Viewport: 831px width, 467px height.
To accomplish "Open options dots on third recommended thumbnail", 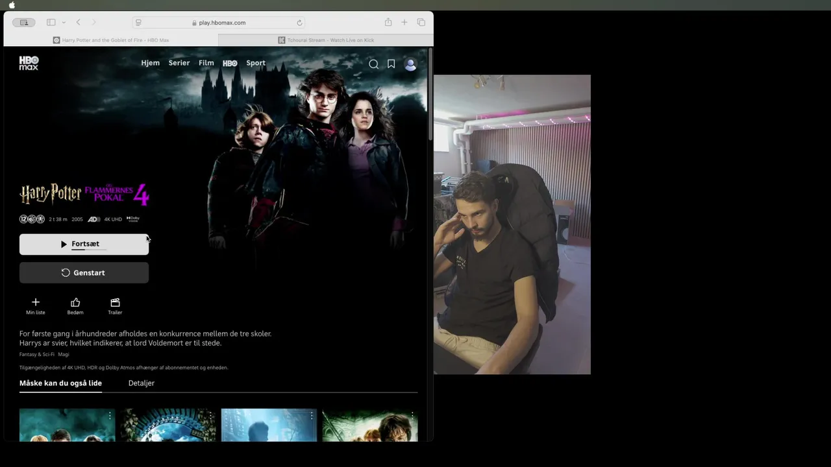I will [x=312, y=415].
